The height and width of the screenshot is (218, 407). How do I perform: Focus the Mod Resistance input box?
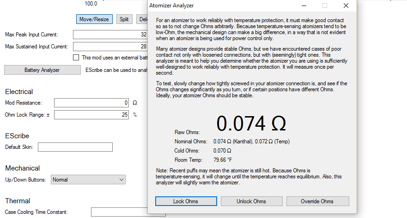[91, 103]
